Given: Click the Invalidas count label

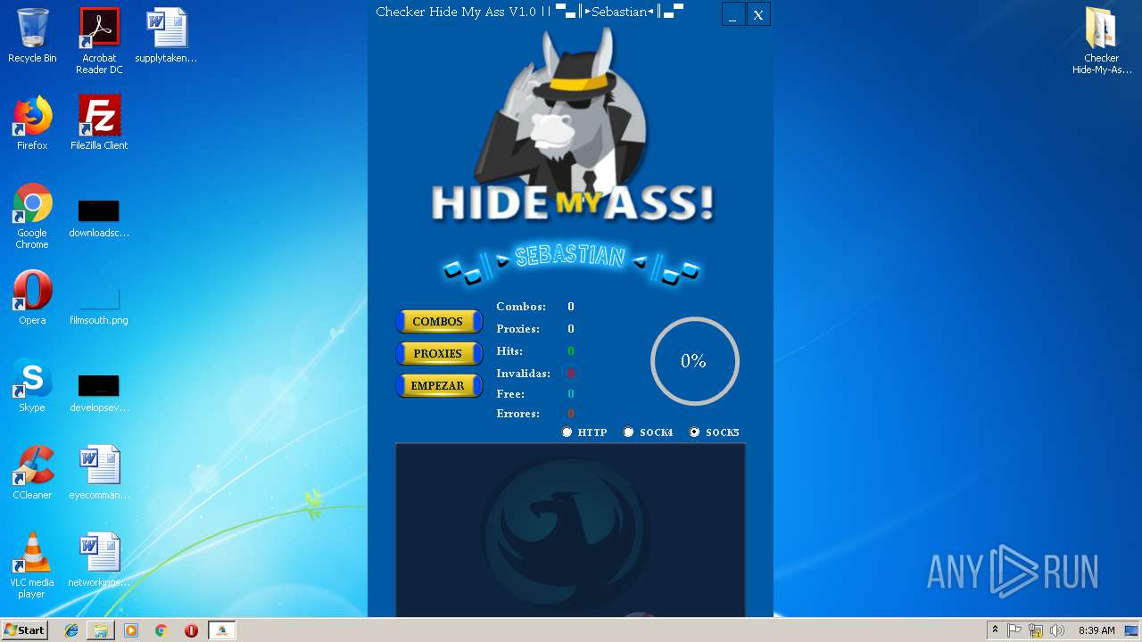Looking at the screenshot, I should [x=523, y=374].
